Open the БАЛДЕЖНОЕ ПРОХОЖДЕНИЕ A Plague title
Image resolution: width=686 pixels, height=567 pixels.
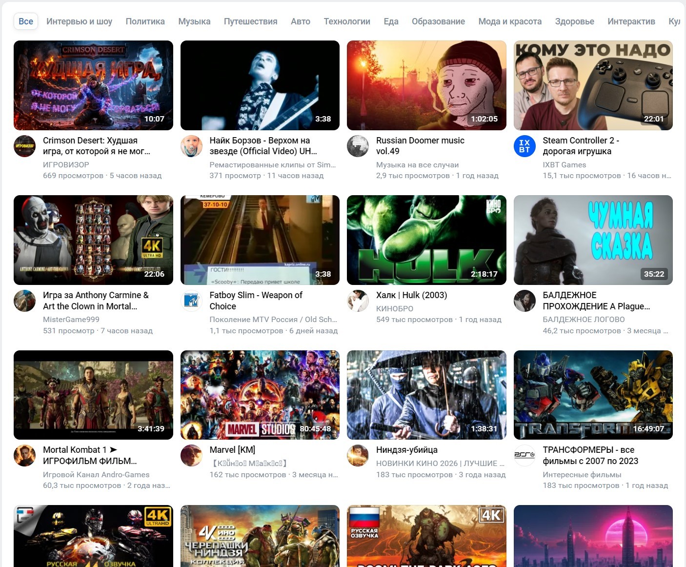point(596,301)
